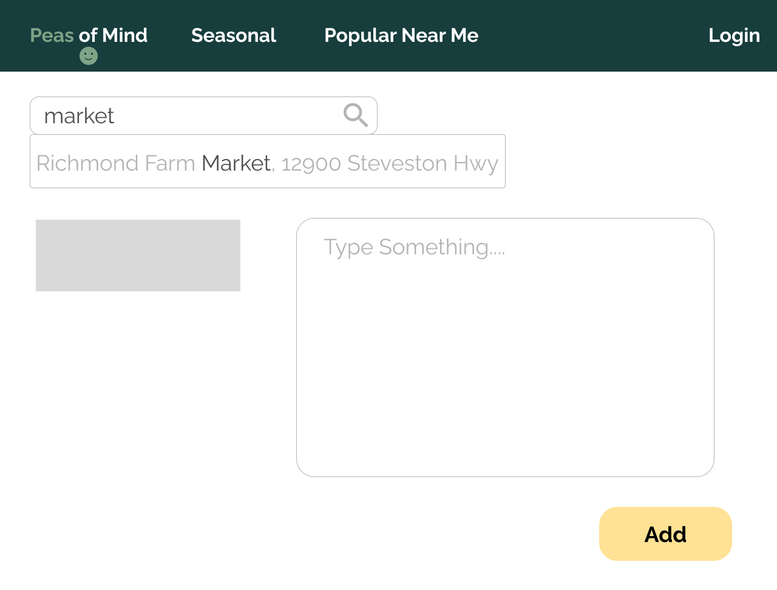Screen dimensions: 777x590
Task: Click the "Type Something...." placeholder text
Action: point(414,247)
